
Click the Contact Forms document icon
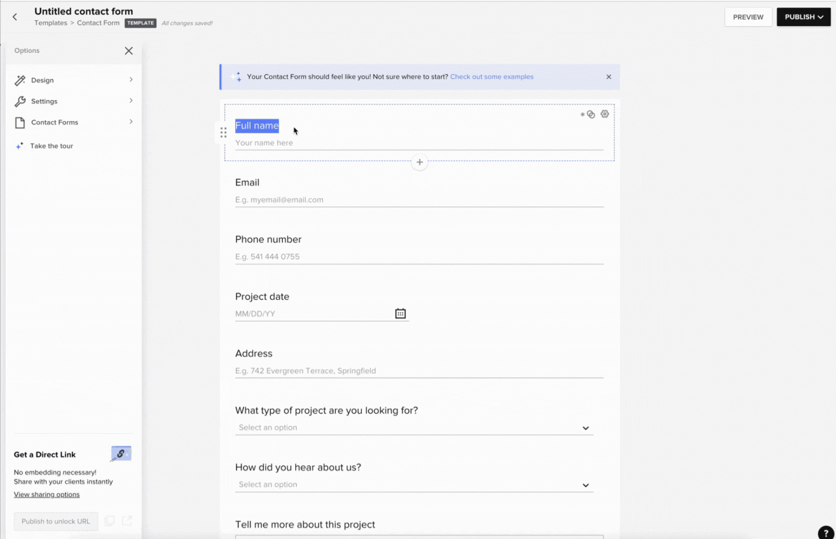tap(20, 123)
